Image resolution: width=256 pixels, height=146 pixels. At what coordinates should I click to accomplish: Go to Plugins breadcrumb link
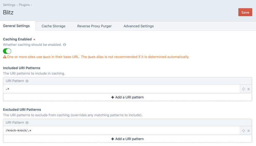tap(24, 5)
